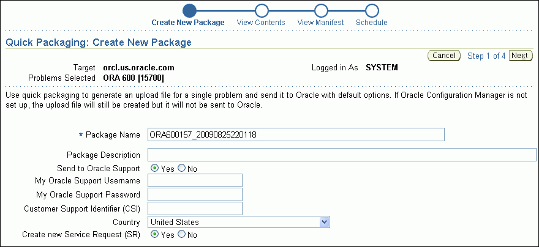Go to the View Manifest step label
The image size is (539, 247).
(x=320, y=23)
